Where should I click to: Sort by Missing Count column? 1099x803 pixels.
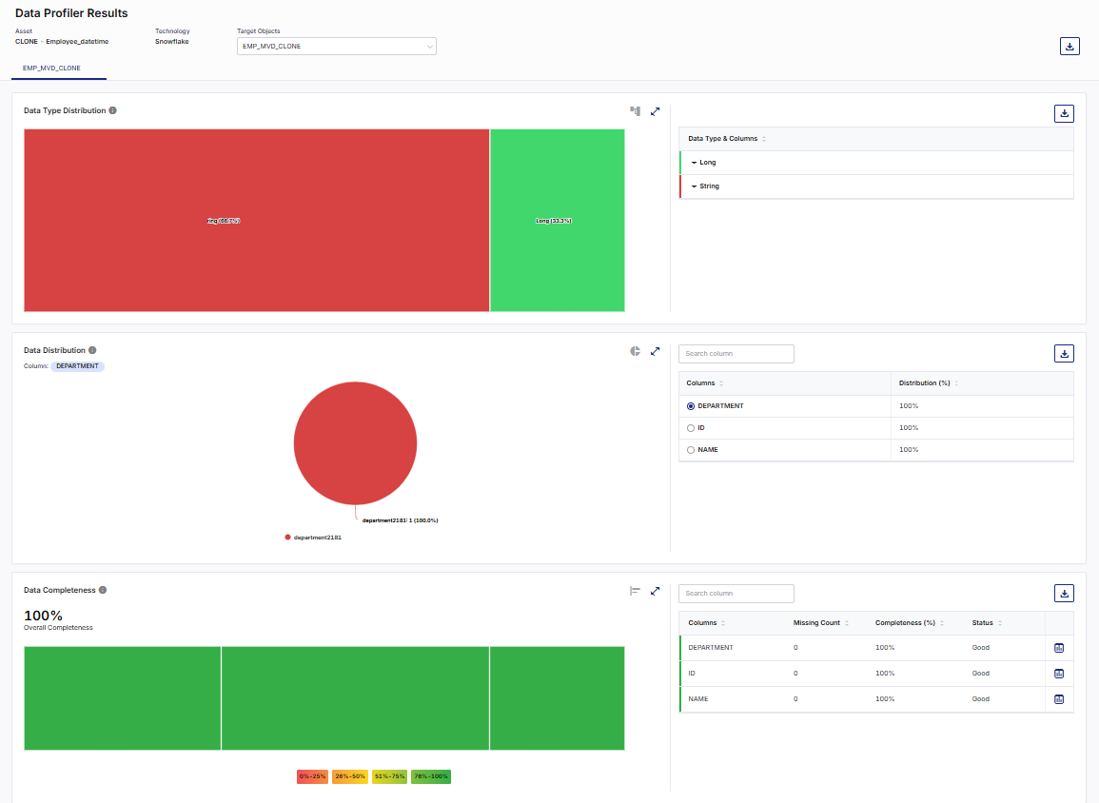click(847, 623)
